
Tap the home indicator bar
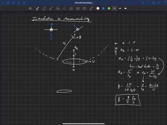83,124
